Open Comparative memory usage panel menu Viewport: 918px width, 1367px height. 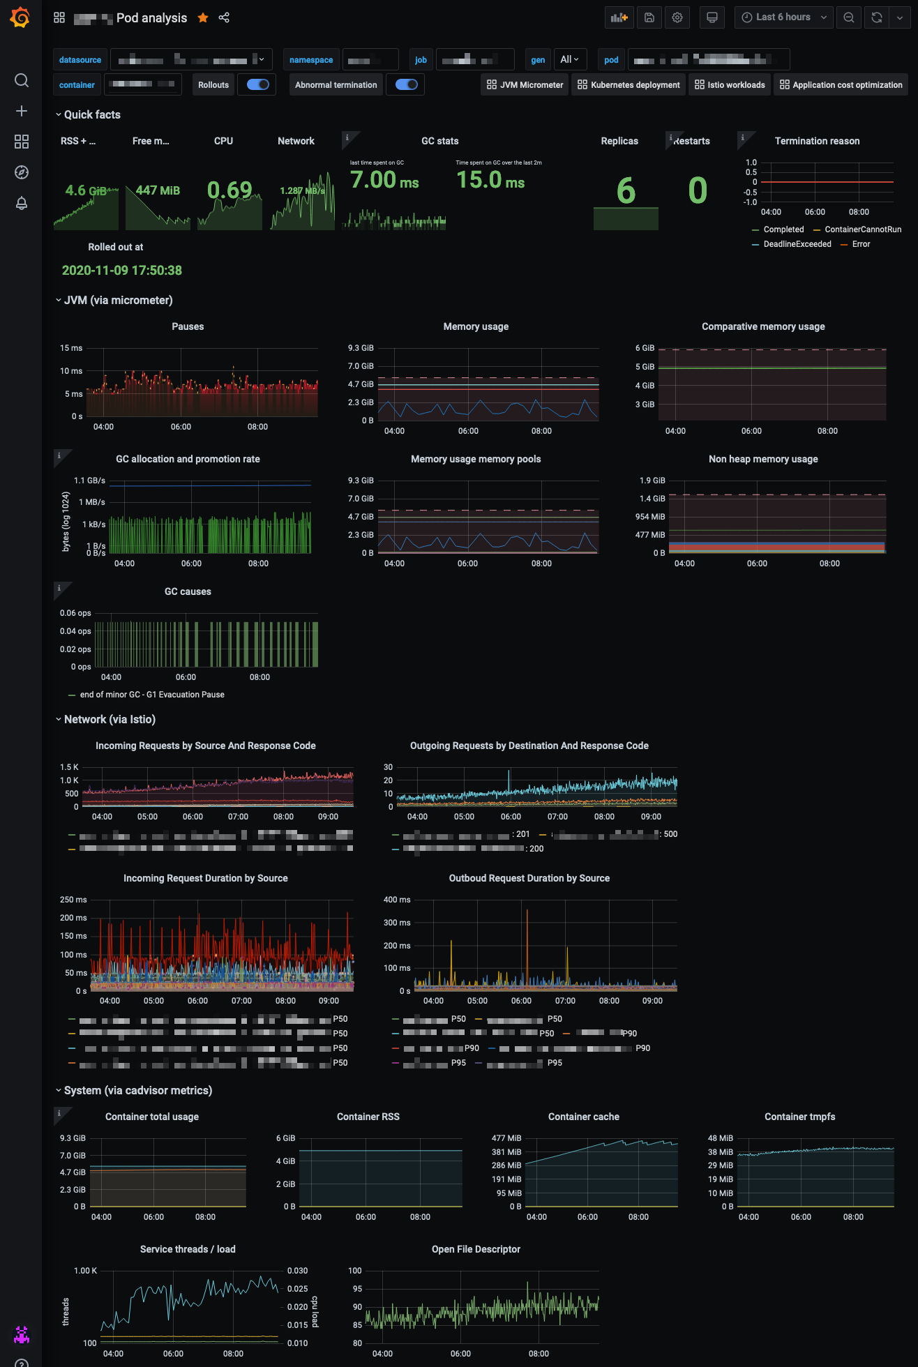click(763, 326)
